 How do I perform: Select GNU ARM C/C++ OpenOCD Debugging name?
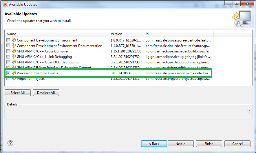47,62
